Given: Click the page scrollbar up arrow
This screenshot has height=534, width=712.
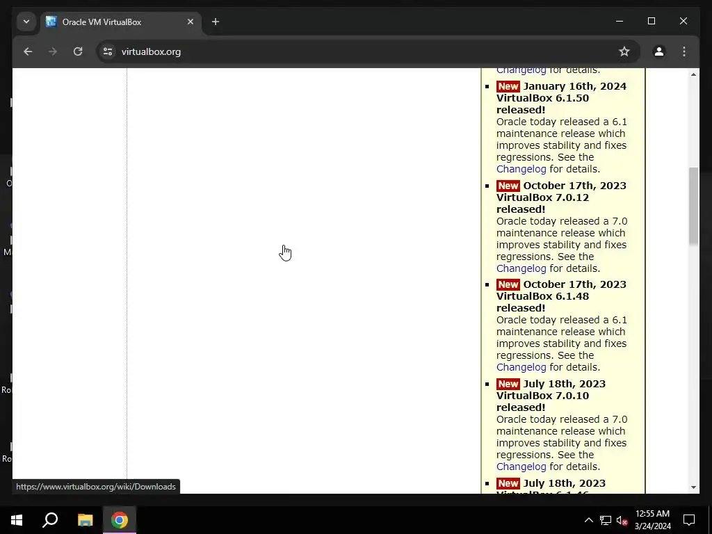Looking at the screenshot, I should pyautogui.click(x=693, y=74).
